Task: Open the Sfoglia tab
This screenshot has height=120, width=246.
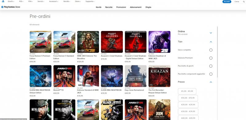Action: 148,7
